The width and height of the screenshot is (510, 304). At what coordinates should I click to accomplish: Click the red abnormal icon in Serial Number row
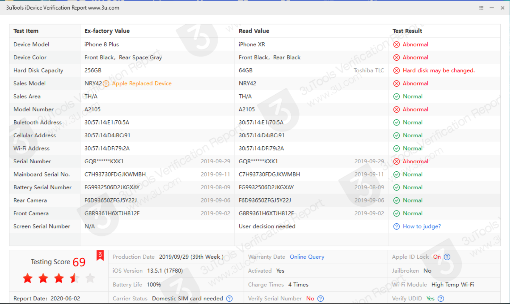pos(396,161)
